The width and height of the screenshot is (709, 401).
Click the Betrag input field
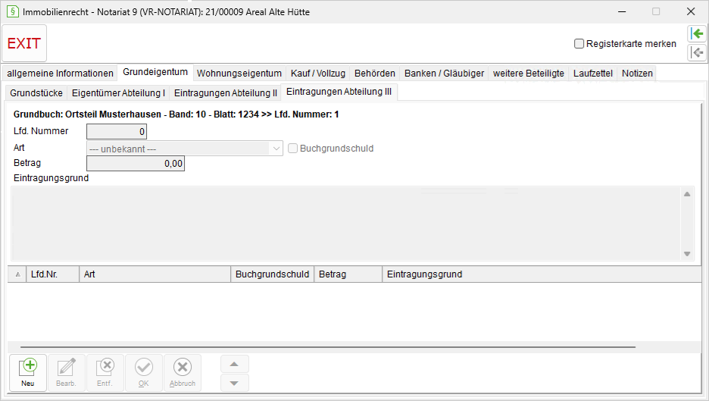[x=135, y=164]
